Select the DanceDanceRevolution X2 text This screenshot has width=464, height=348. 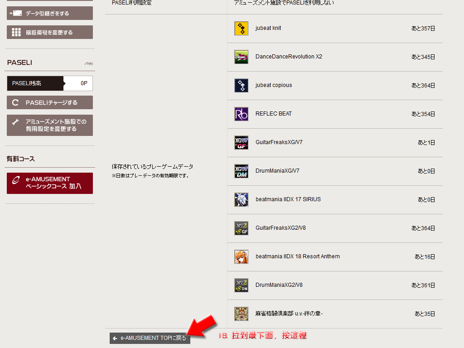tap(289, 57)
